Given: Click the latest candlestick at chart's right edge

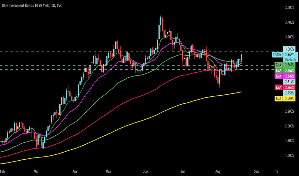Looking at the screenshot, I should pos(242,58).
